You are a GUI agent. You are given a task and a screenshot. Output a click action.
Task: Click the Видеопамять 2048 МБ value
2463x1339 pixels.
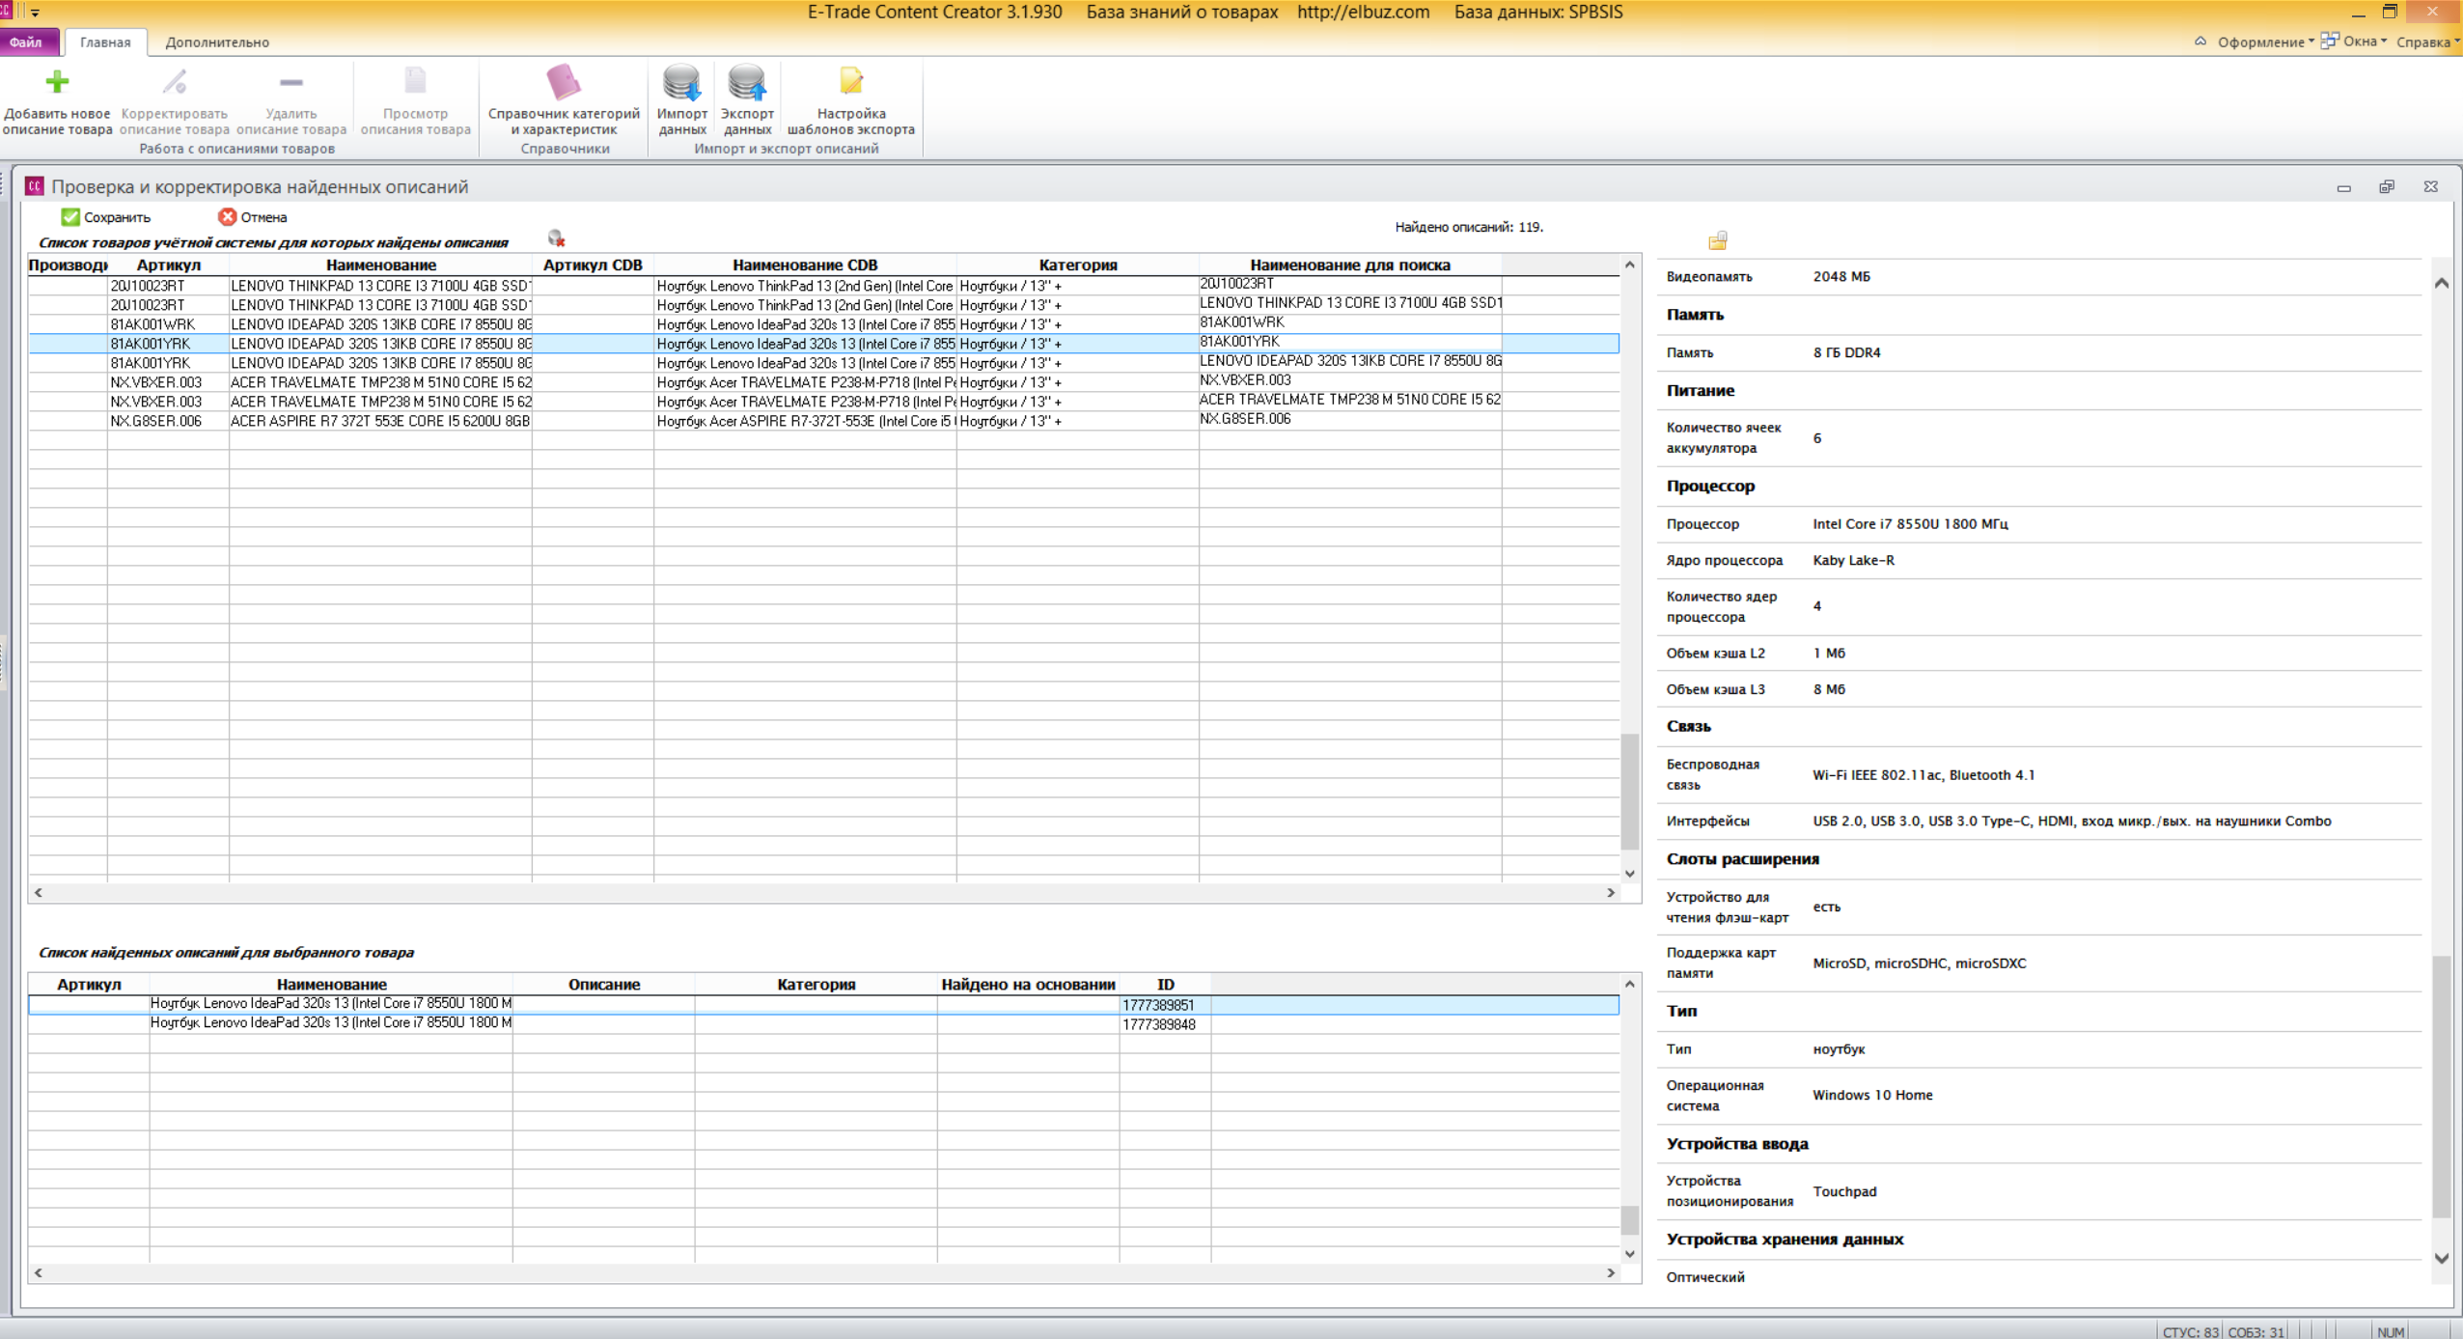pos(1841,276)
